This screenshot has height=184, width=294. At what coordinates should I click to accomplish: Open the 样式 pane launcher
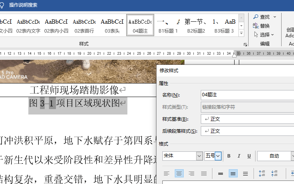tap(245, 44)
